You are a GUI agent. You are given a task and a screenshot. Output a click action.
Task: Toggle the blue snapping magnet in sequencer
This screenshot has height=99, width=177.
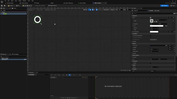pos(69,75)
